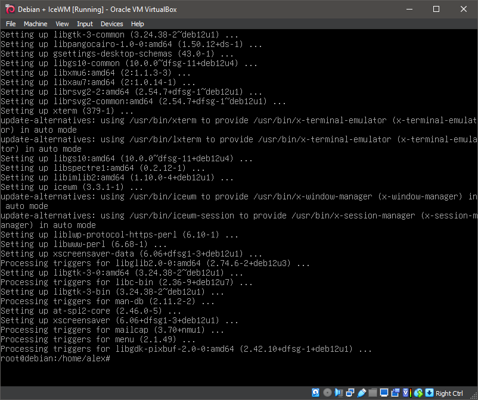Open the Devices menu

pos(111,24)
